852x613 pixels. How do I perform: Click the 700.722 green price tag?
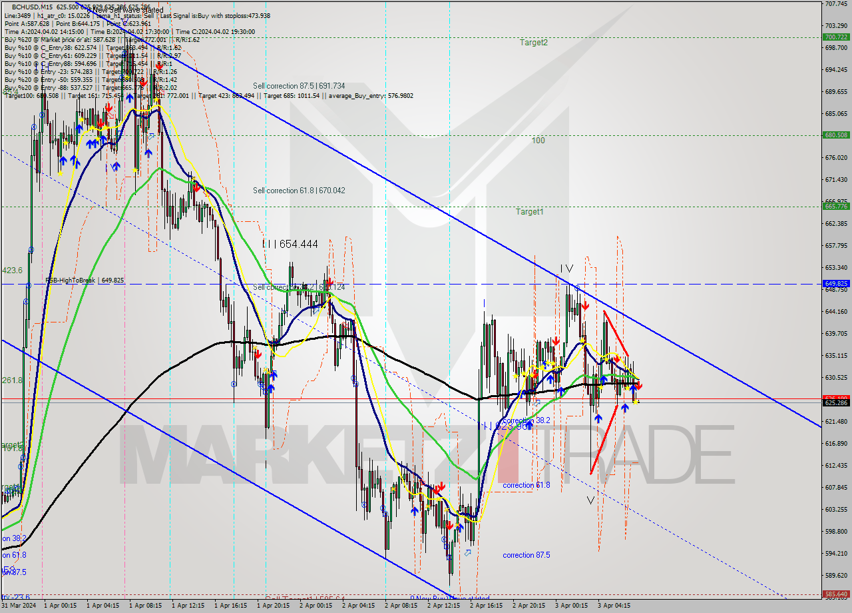(x=836, y=37)
